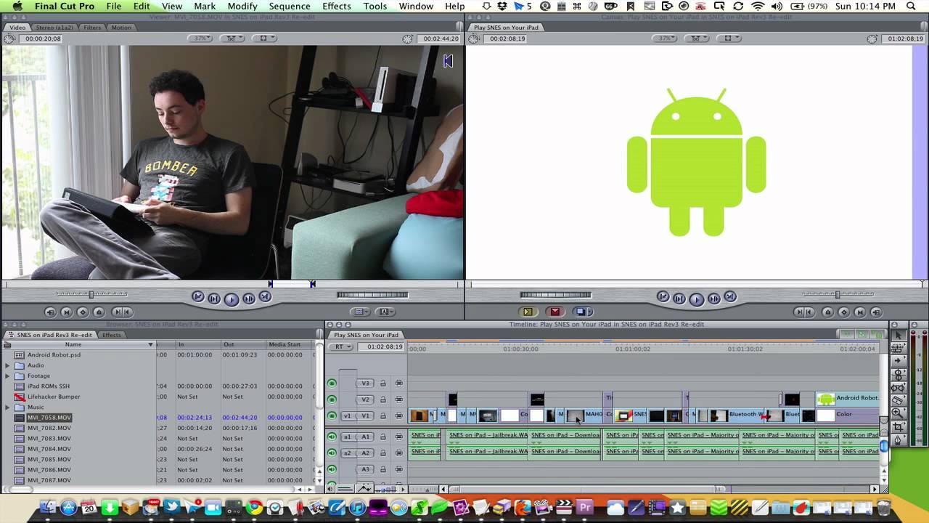
Task: Select the Lifehacker Bumper item in Browser
Action: (x=54, y=397)
